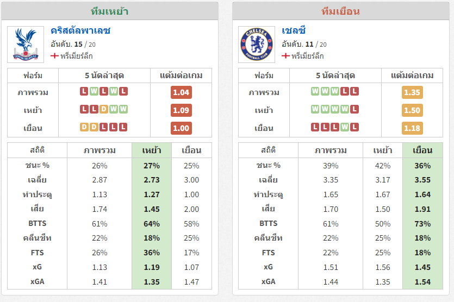Click England flag beside Crystal Palace league
Screen dimensions: 454x302
(x=54, y=55)
